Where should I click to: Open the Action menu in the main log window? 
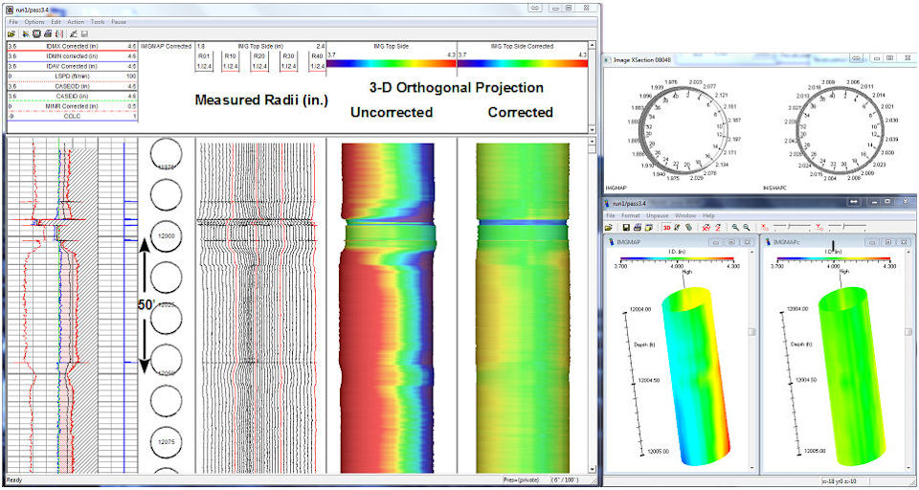coord(76,22)
